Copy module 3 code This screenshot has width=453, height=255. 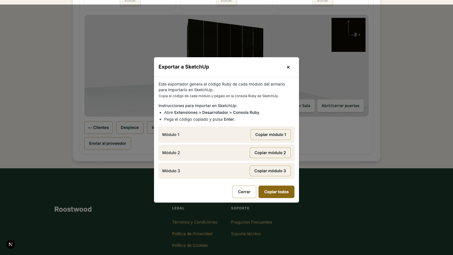pos(270,171)
